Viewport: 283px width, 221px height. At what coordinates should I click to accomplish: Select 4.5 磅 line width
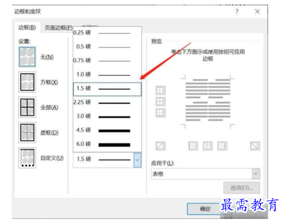pos(107,130)
